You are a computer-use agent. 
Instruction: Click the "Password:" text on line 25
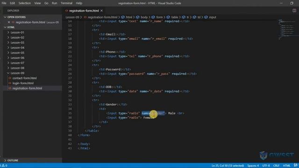click(114, 70)
